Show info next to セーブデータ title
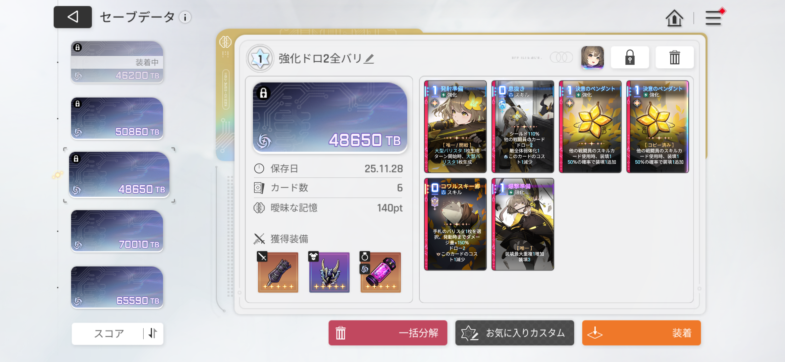 point(185,17)
